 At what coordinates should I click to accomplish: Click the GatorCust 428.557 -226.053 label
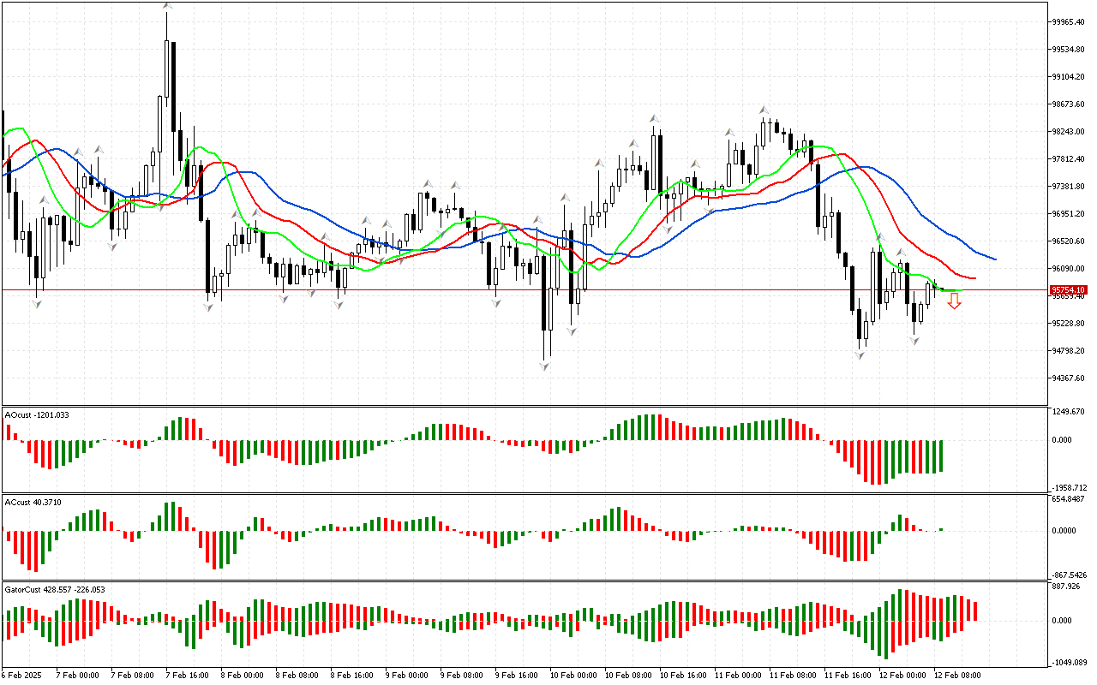55,589
